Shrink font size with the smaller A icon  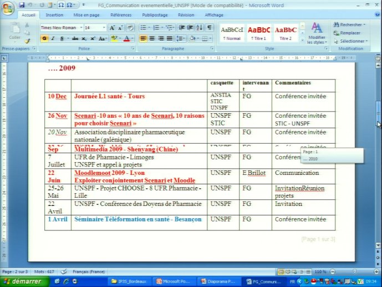[120, 28]
